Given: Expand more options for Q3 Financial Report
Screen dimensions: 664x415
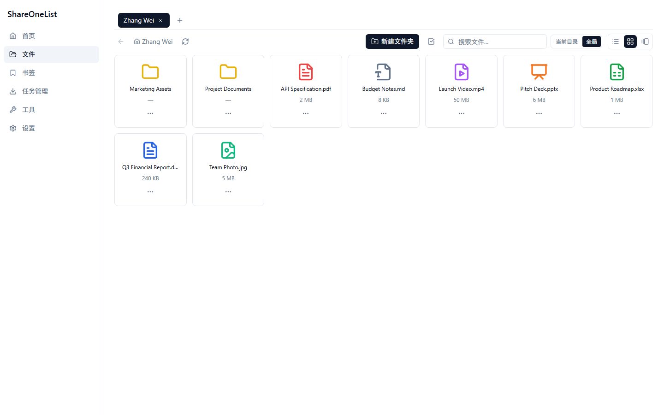Looking at the screenshot, I should [x=150, y=192].
